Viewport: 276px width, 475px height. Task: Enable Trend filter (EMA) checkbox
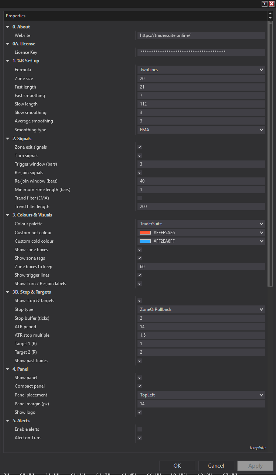click(140, 198)
